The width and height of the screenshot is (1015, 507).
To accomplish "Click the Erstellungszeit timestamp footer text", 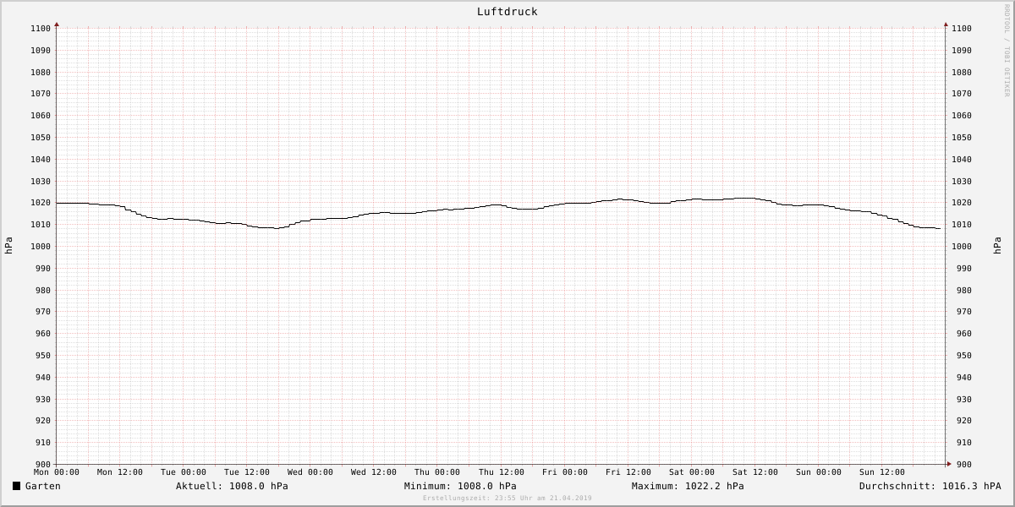I will 507,499.
